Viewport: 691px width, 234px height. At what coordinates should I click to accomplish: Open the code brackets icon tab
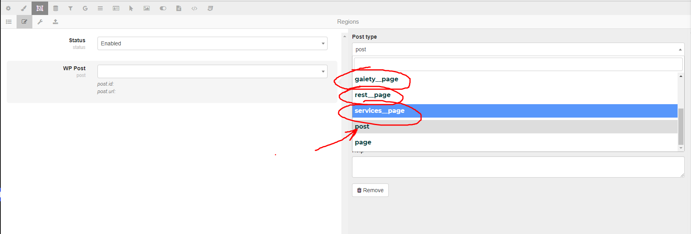coord(195,8)
